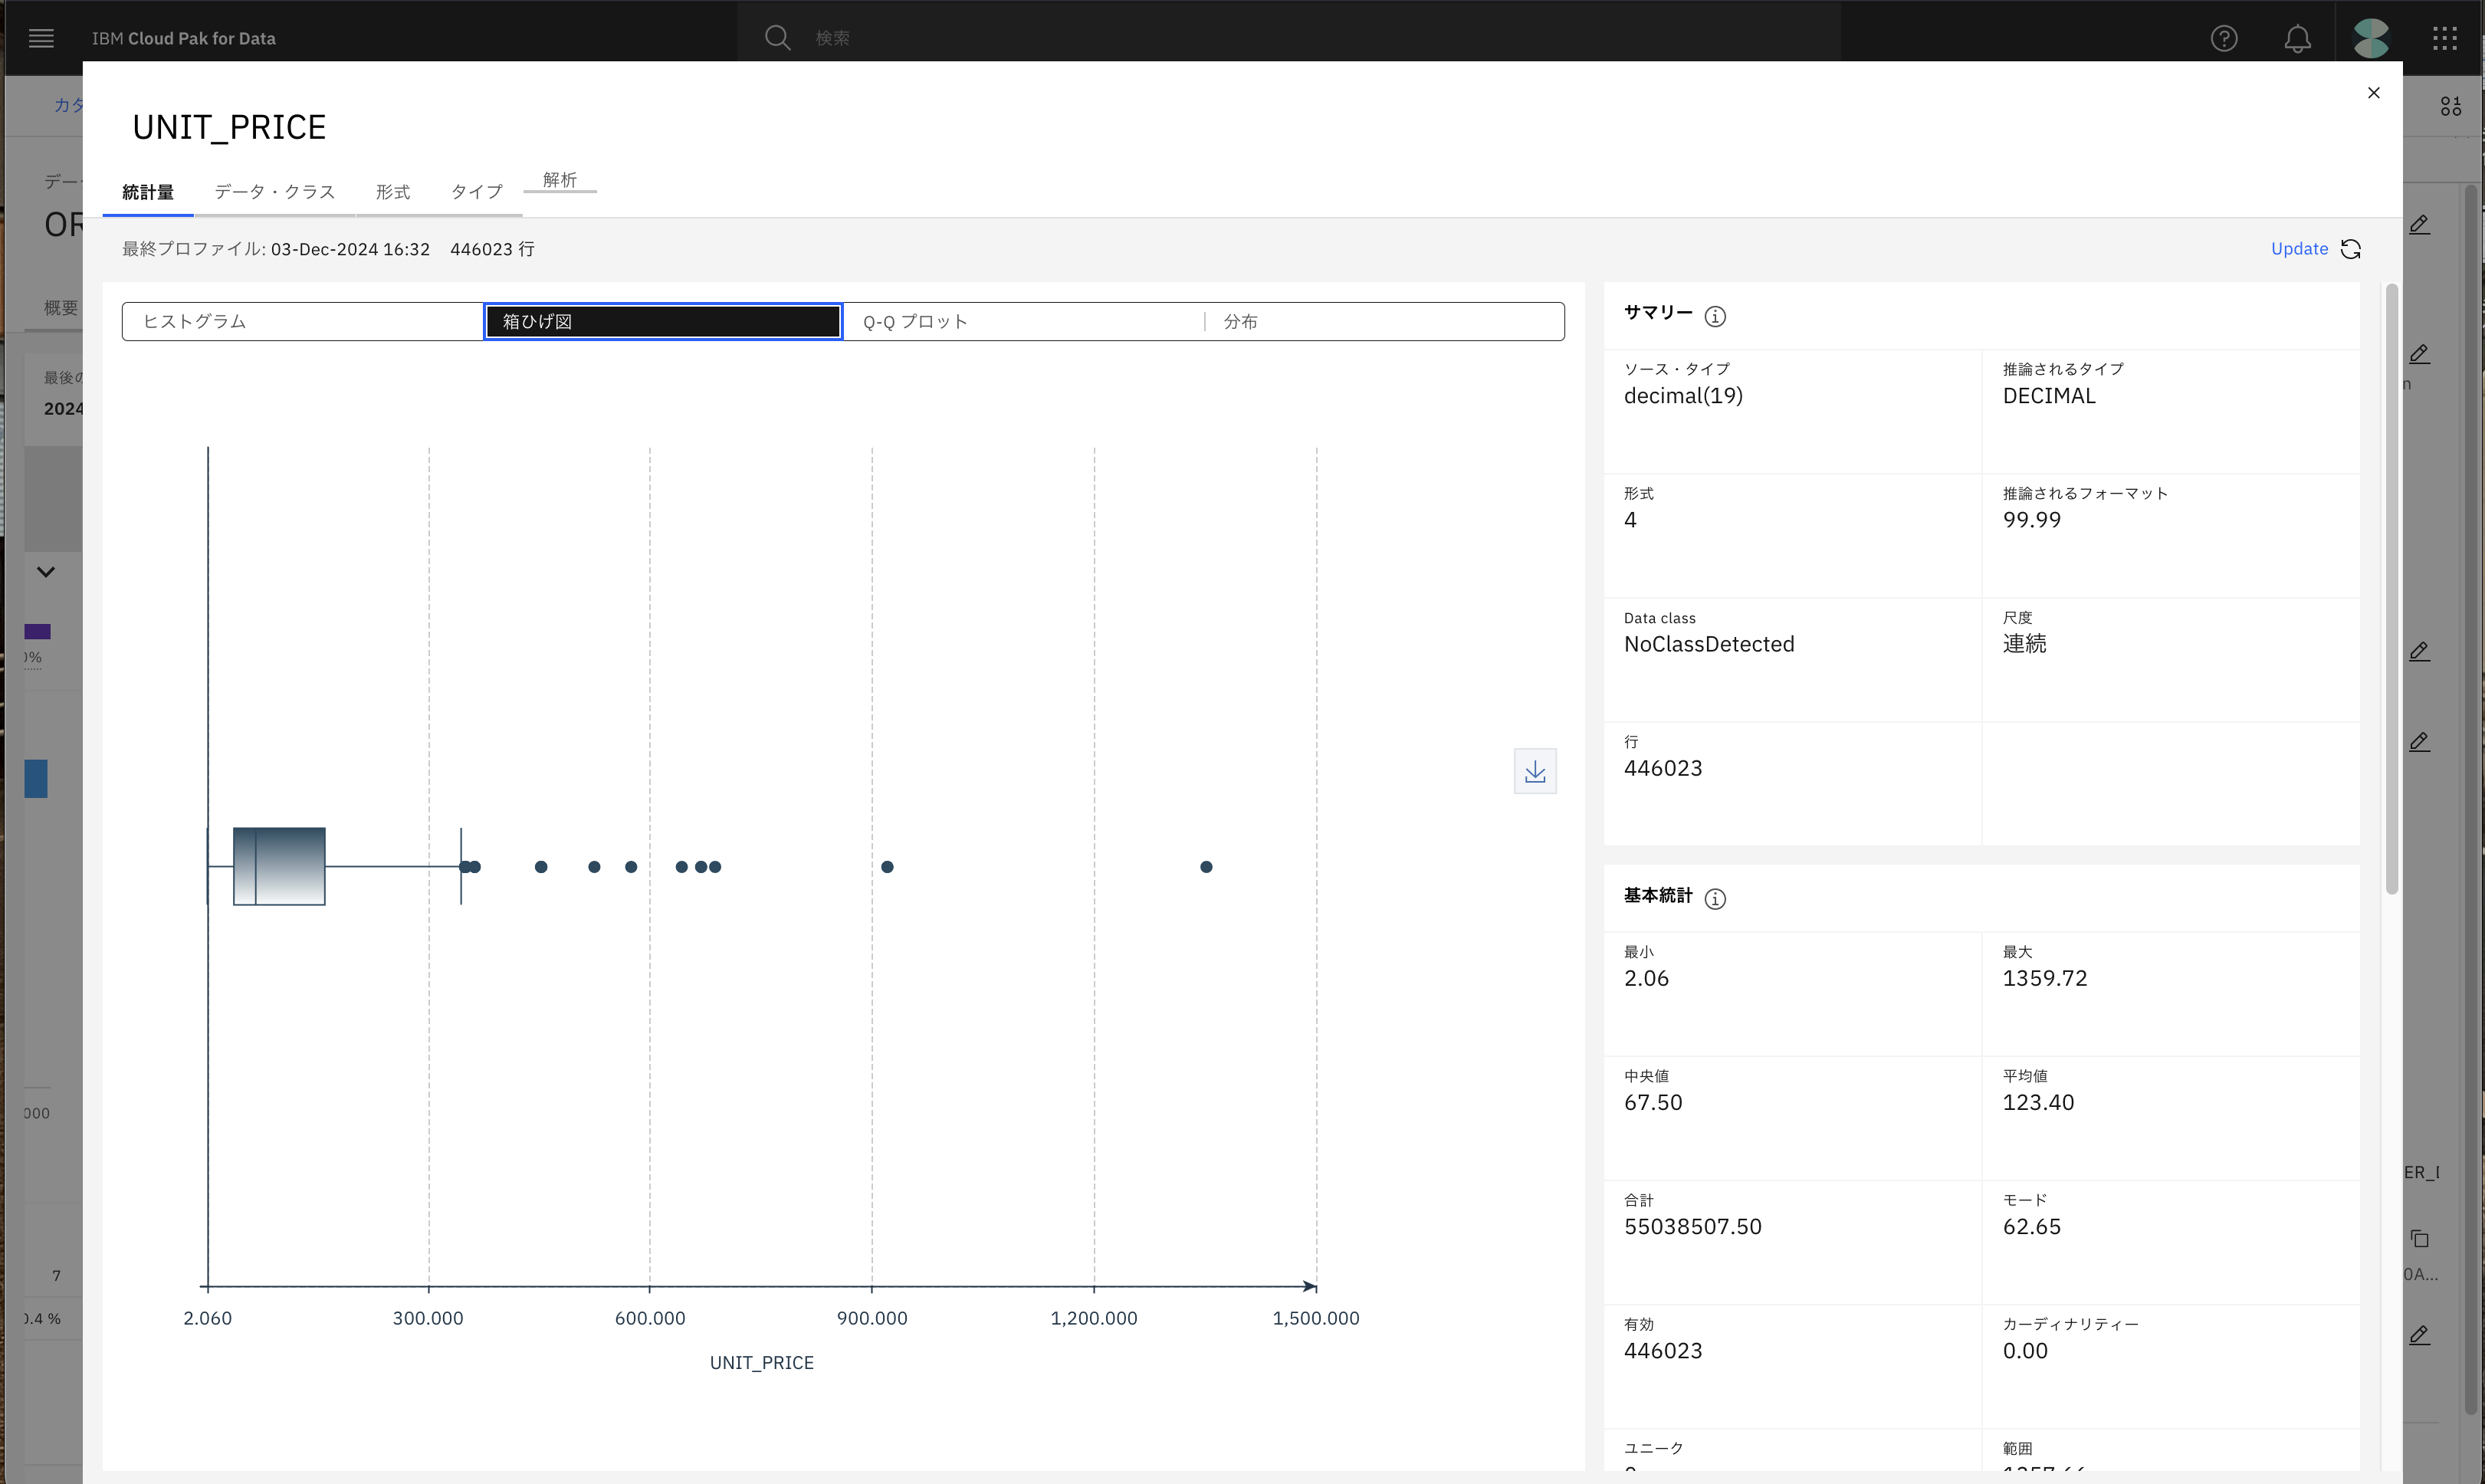Open the タイプ tab
The height and width of the screenshot is (1484, 2485).
(x=476, y=192)
